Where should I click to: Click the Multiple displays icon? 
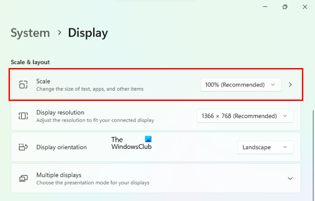point(23,178)
